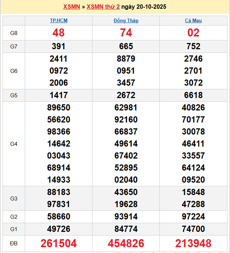Click the G7 row label
The image size is (230, 253).
[x=14, y=47]
